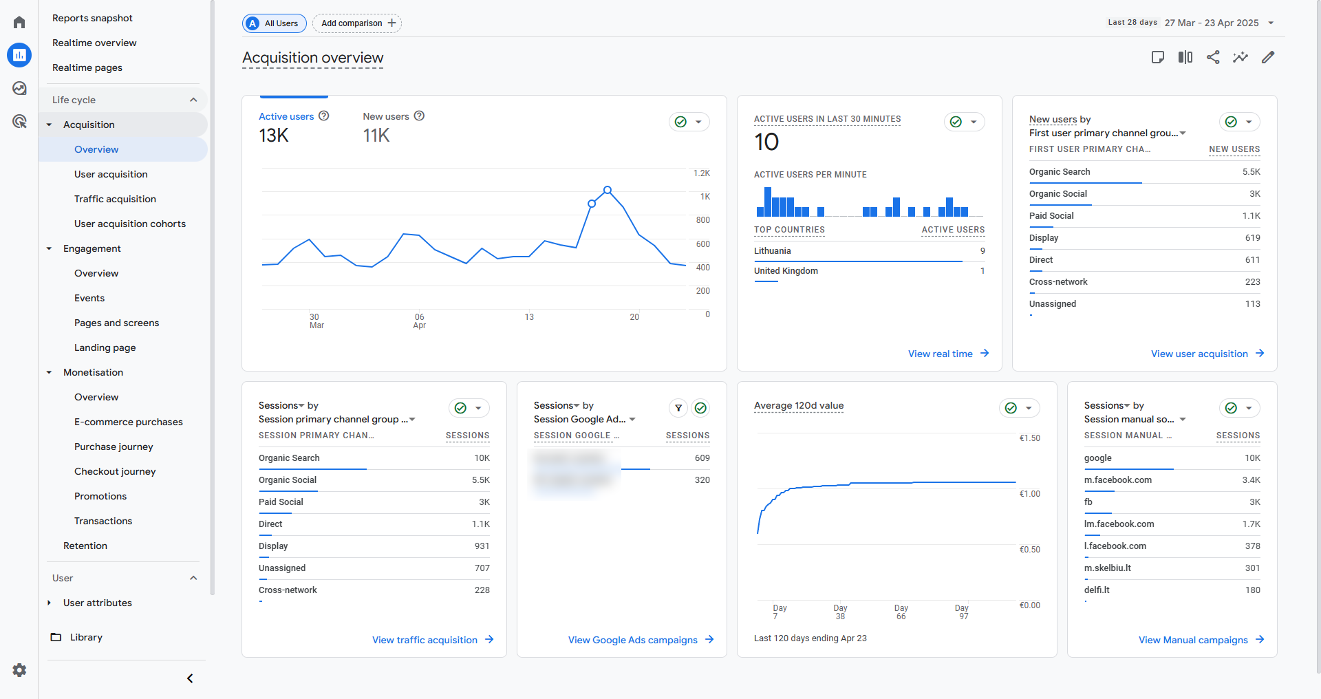
Task: Open the Realtime overview report
Action: point(94,43)
